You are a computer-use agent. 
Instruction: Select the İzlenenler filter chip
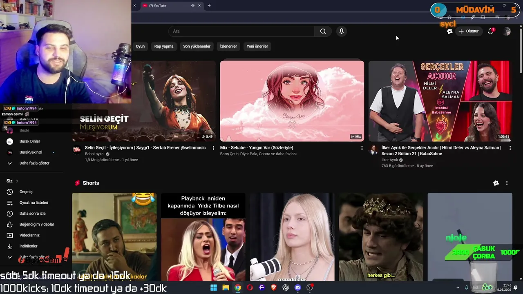[228, 47]
